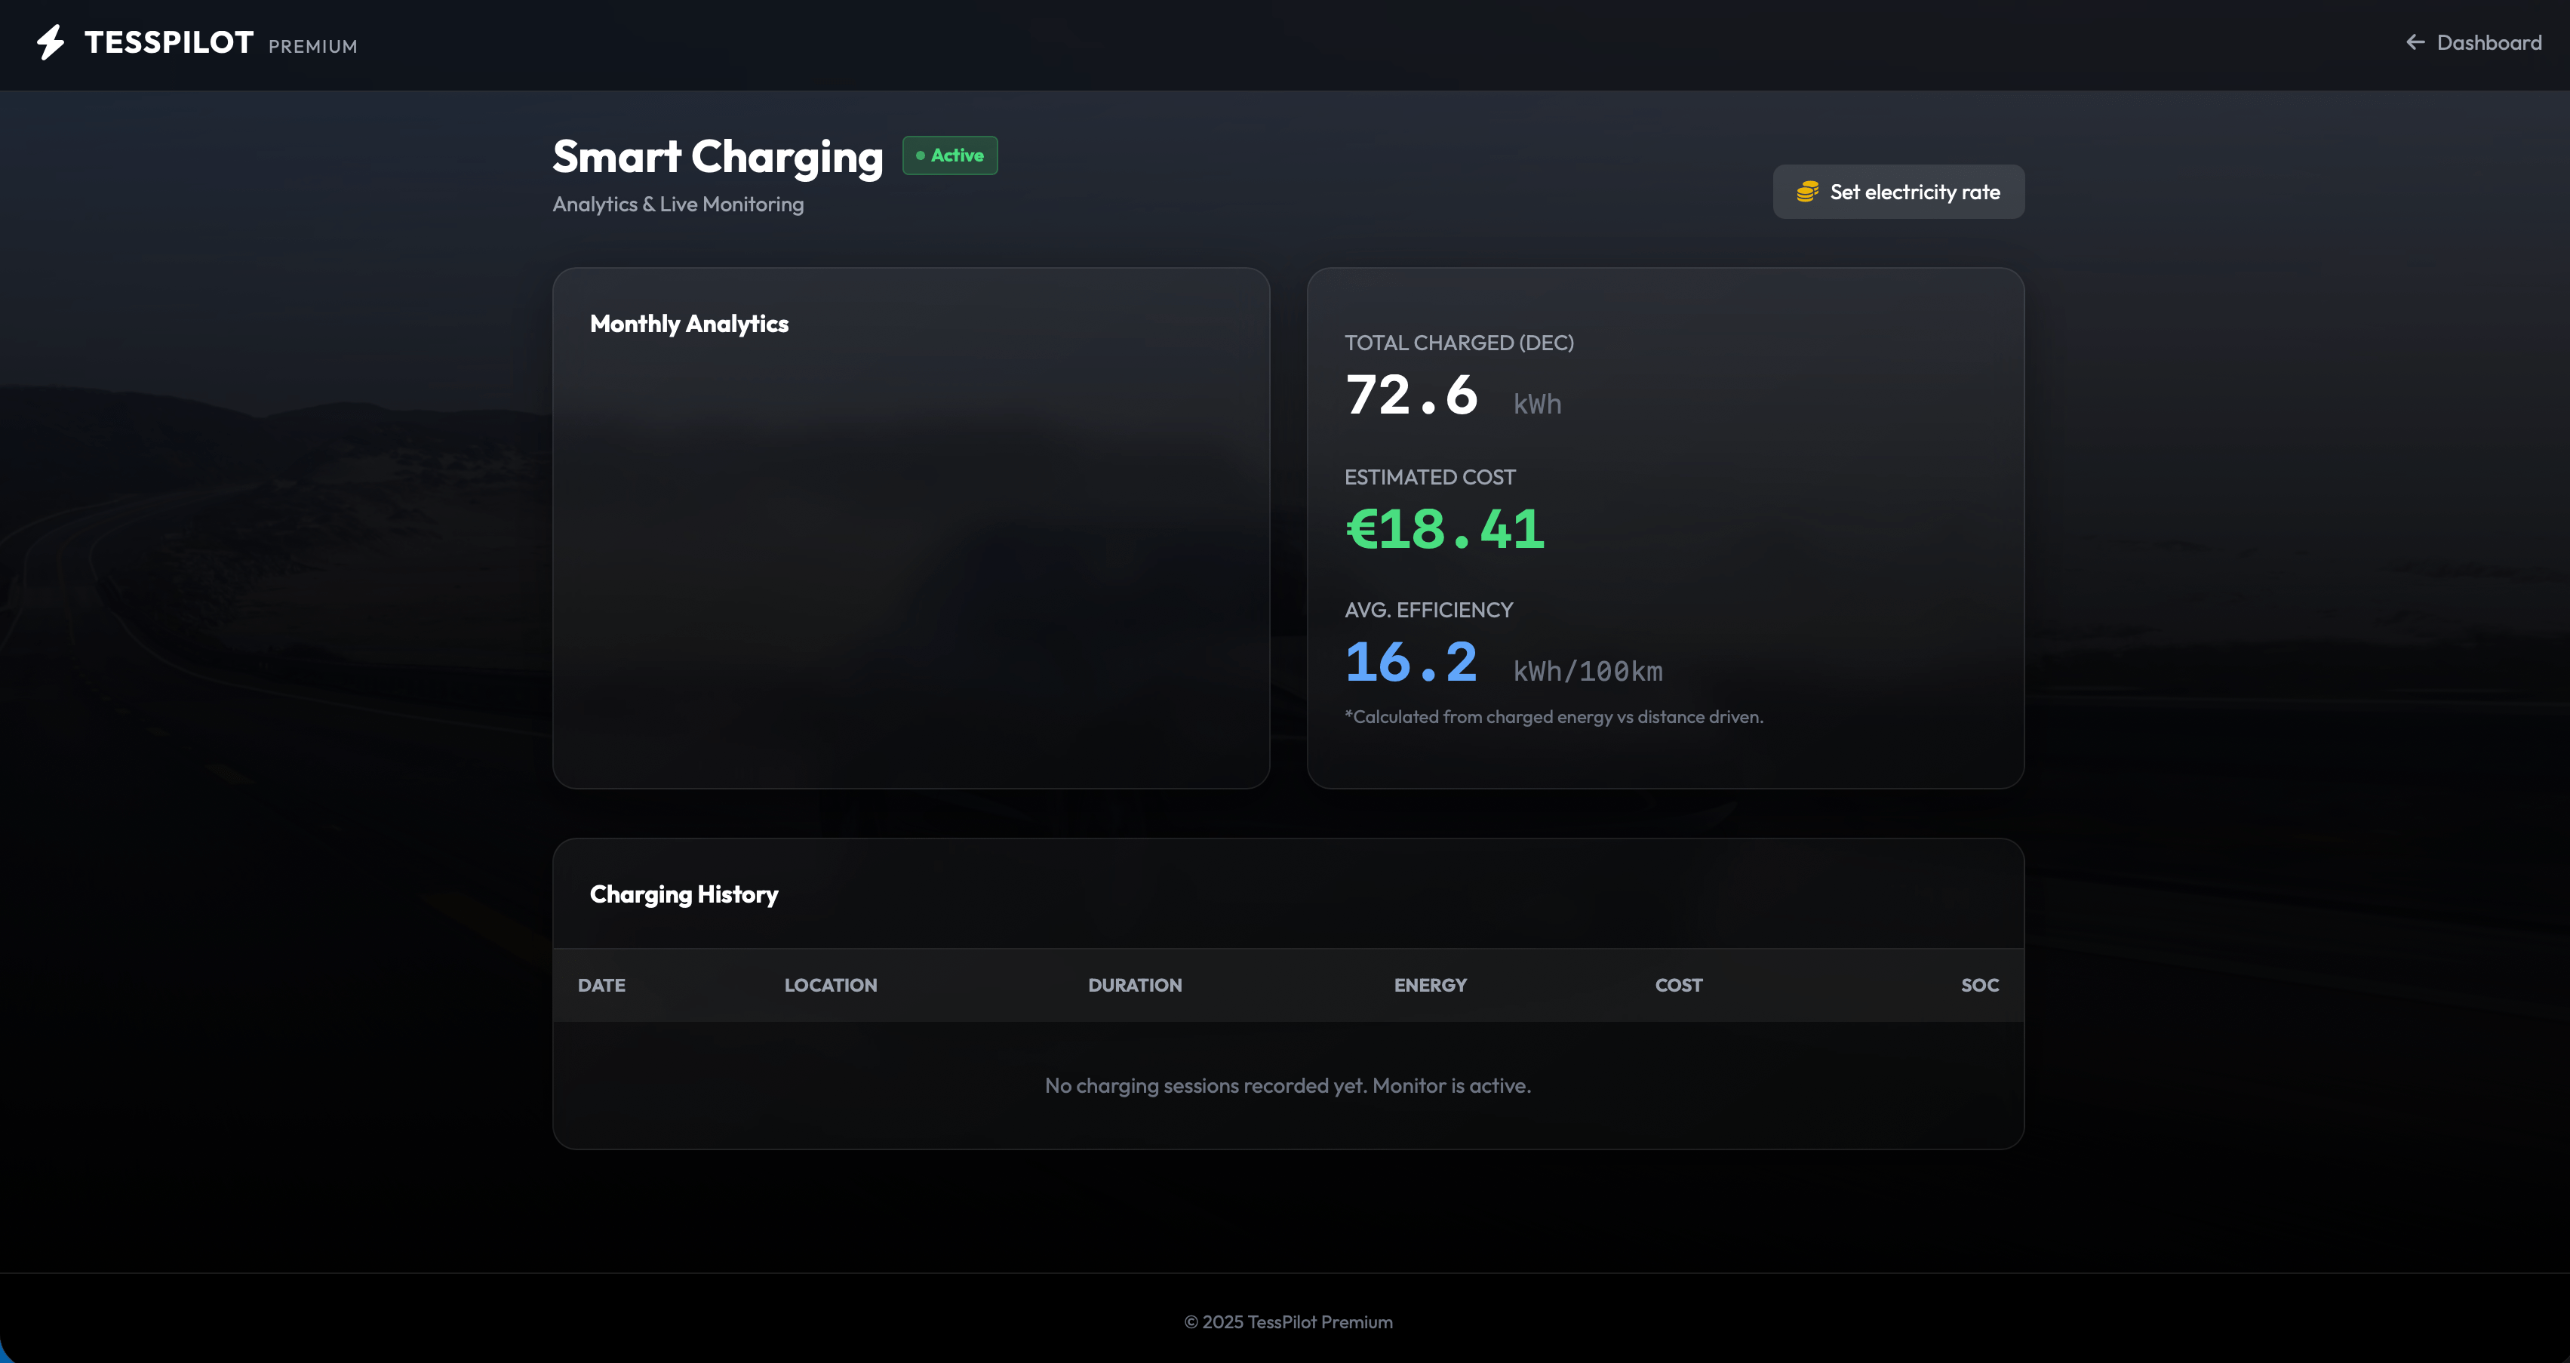Sort charging history by COST column
The width and height of the screenshot is (2570, 1363).
point(1678,985)
